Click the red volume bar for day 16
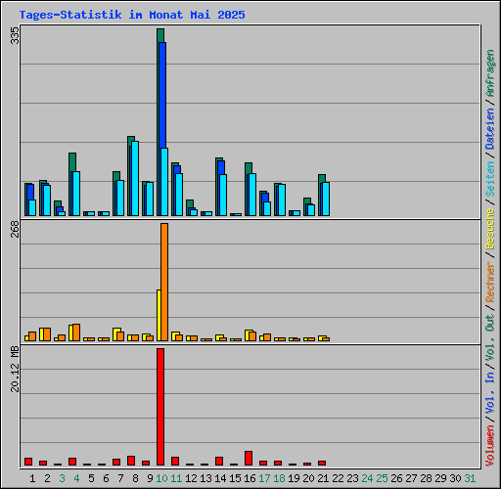The width and height of the screenshot is (501, 489). [249, 458]
